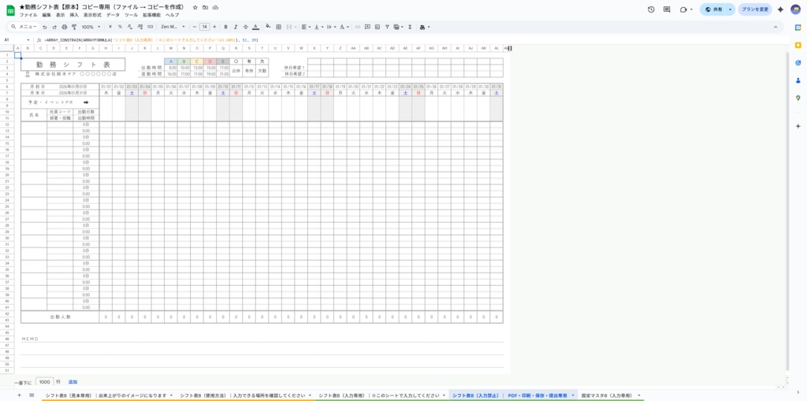807x401 pixels.
Task: Decrease font size minus button
Action: point(195,27)
